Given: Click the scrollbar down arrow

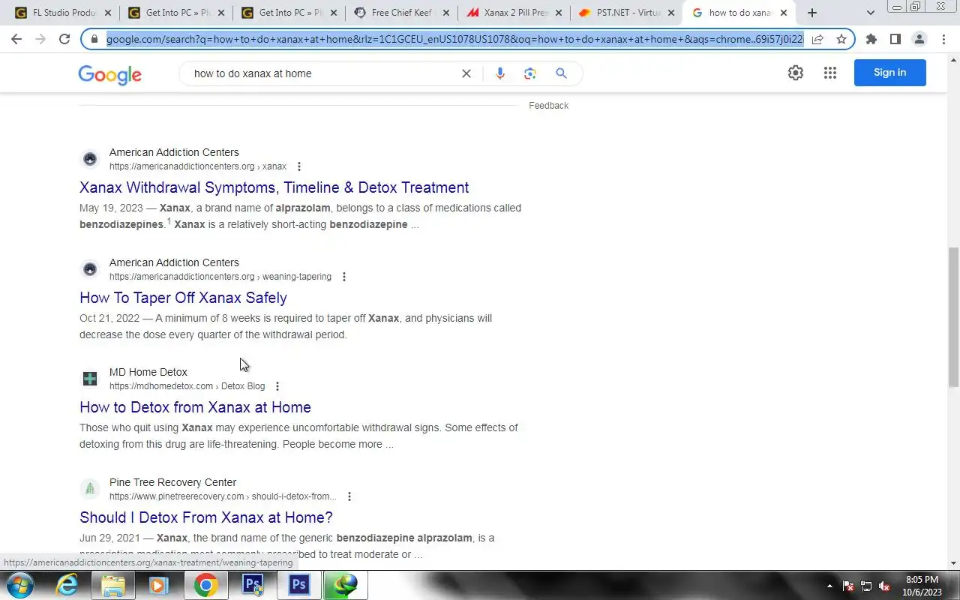Looking at the screenshot, I should [954, 563].
